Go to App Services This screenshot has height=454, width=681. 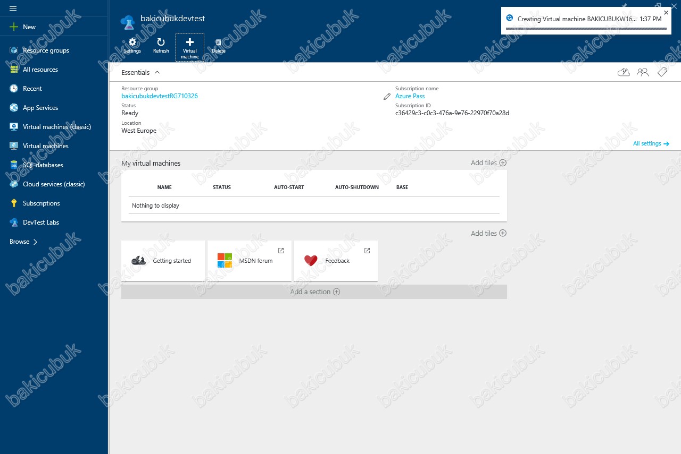click(x=40, y=108)
